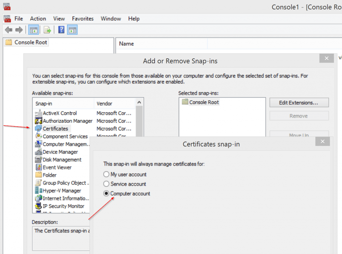Screen dimensions: 342x254
Task: Click Internet Information Services snap-in icon
Action: 38,198
